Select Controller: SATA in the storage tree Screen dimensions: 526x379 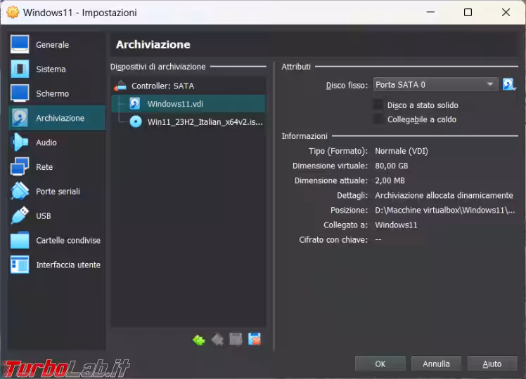[188, 86]
